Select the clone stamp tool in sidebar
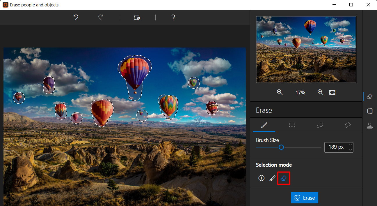The image size is (377, 206). (370, 126)
